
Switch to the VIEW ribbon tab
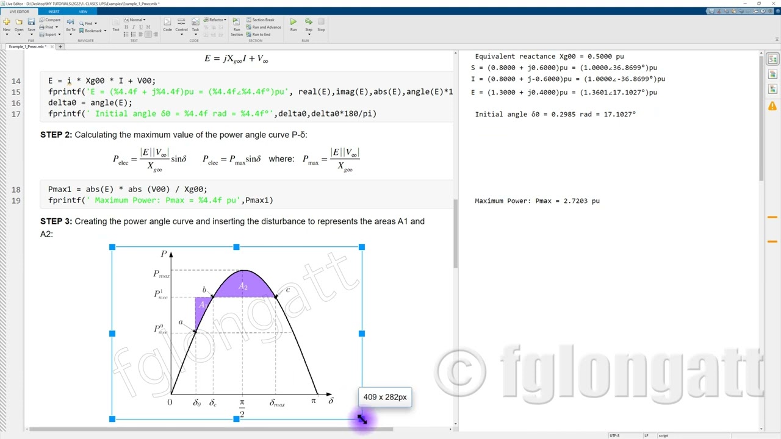coord(83,12)
